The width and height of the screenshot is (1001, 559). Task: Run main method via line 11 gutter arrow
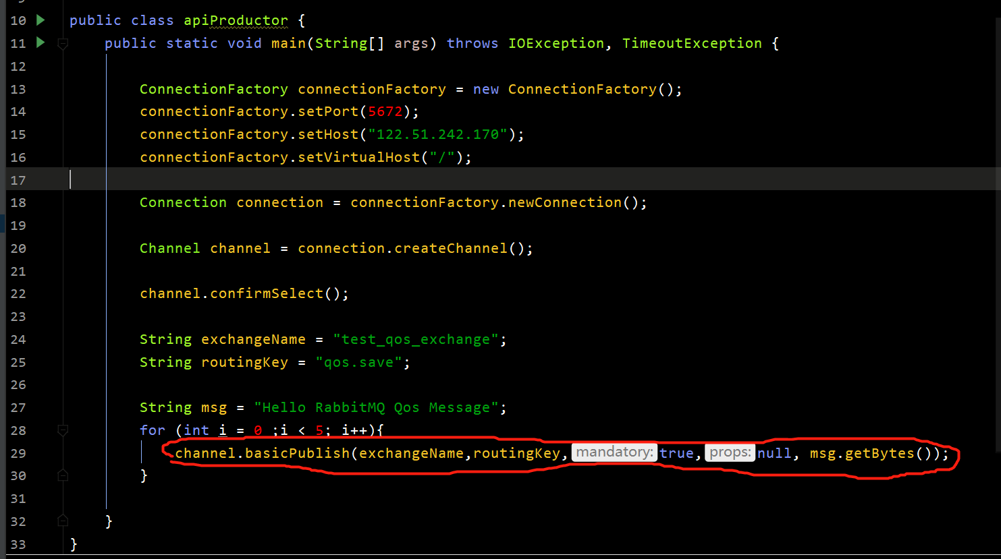click(x=40, y=43)
